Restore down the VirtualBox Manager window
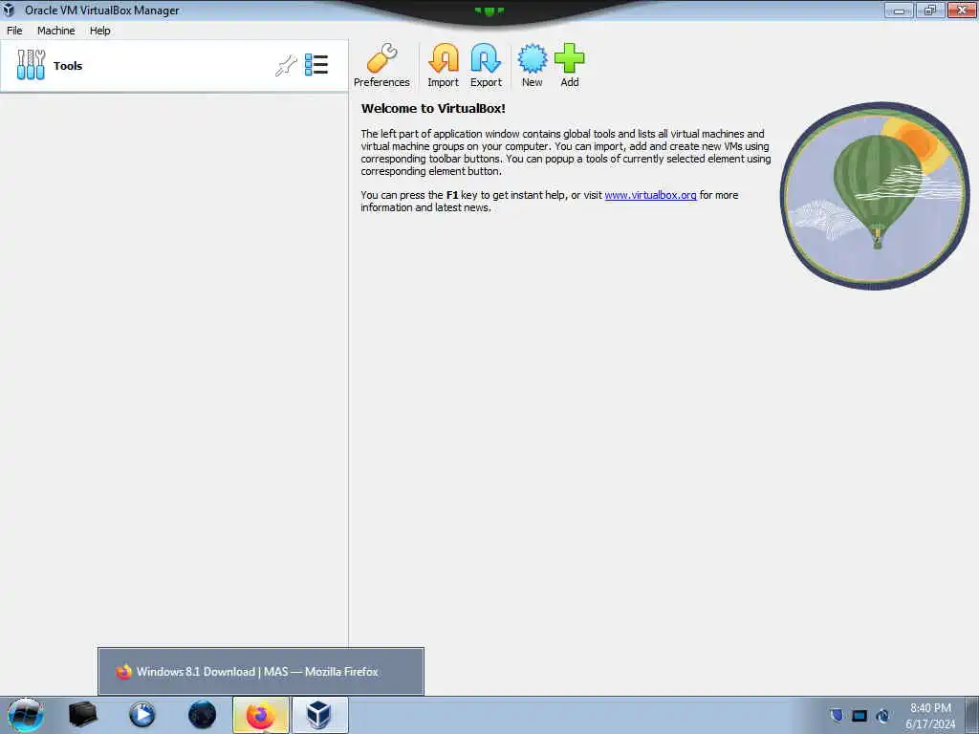The image size is (979, 734). pyautogui.click(x=929, y=10)
